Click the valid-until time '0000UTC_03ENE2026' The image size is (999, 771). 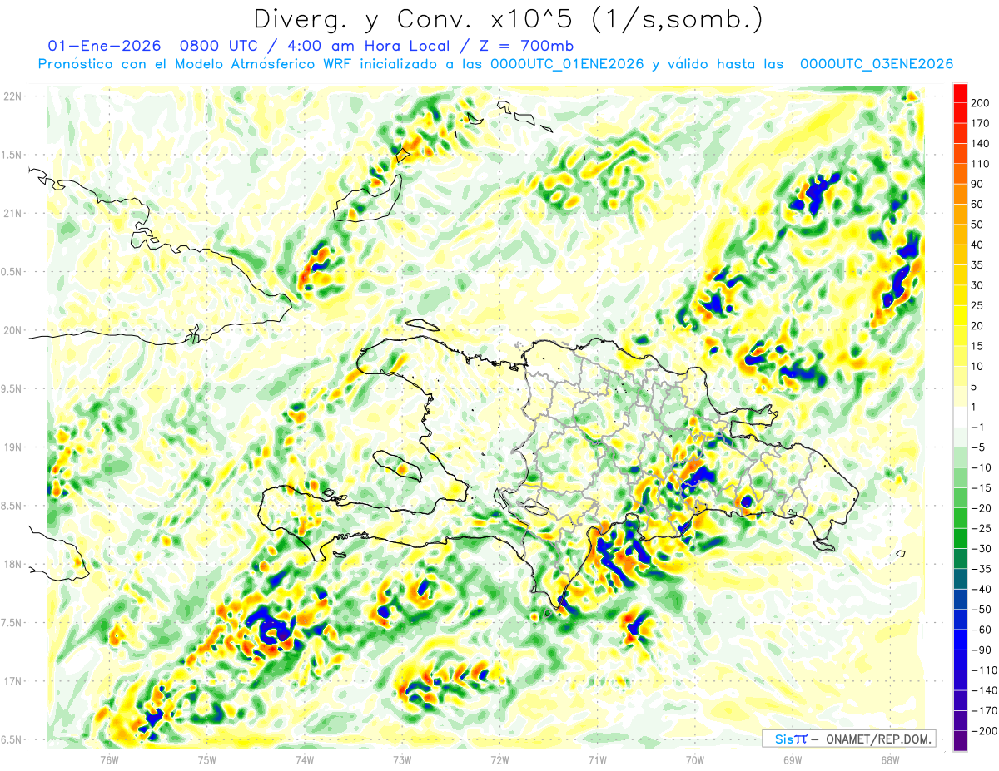pos(876,64)
